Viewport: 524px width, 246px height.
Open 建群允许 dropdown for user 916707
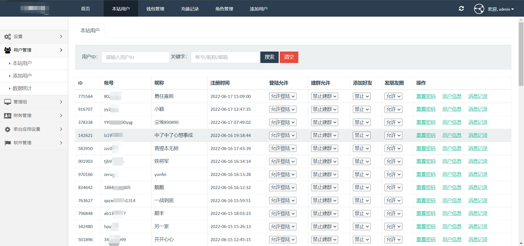pos(324,109)
